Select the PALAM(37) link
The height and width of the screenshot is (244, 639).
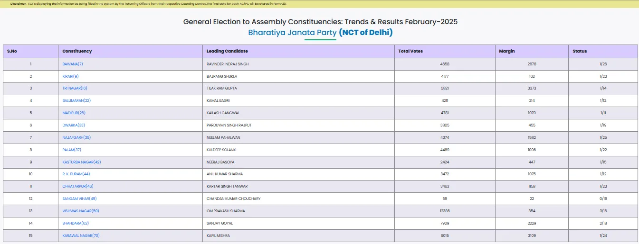[x=72, y=150]
